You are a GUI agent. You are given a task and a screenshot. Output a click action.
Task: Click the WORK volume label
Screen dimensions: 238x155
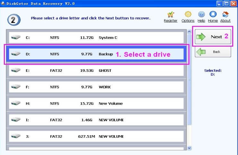point(105,87)
